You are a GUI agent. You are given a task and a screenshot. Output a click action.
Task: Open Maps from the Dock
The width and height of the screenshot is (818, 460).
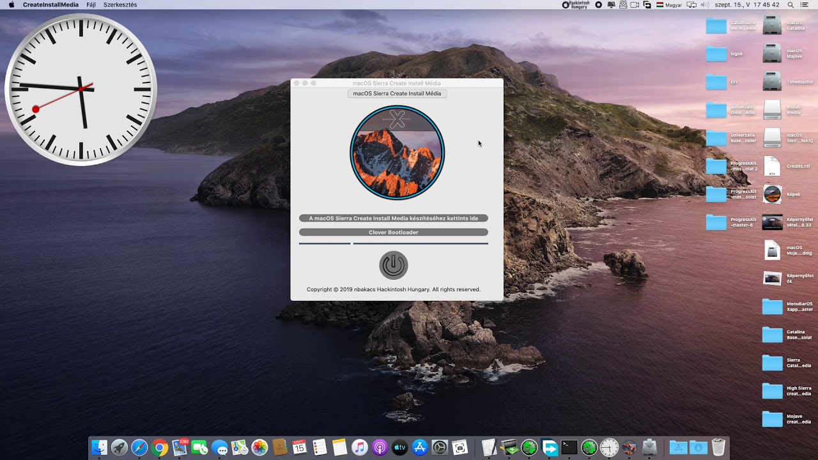click(x=240, y=448)
